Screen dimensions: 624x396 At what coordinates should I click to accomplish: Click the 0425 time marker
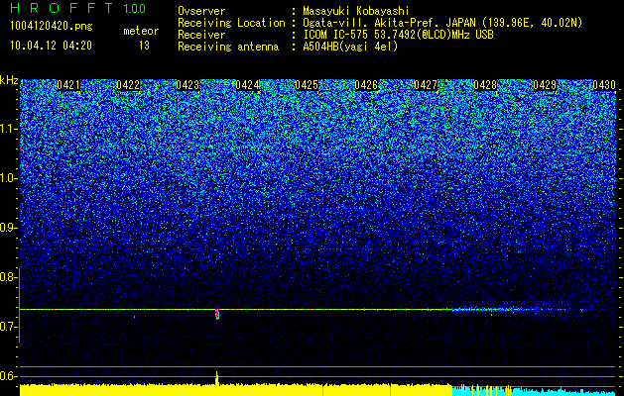coord(307,85)
